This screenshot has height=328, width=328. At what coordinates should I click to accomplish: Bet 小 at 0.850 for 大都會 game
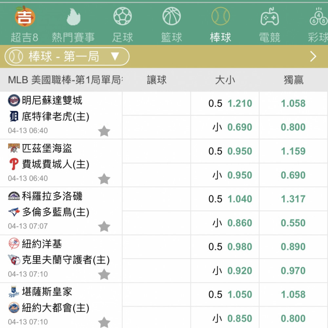[x=225, y=318]
